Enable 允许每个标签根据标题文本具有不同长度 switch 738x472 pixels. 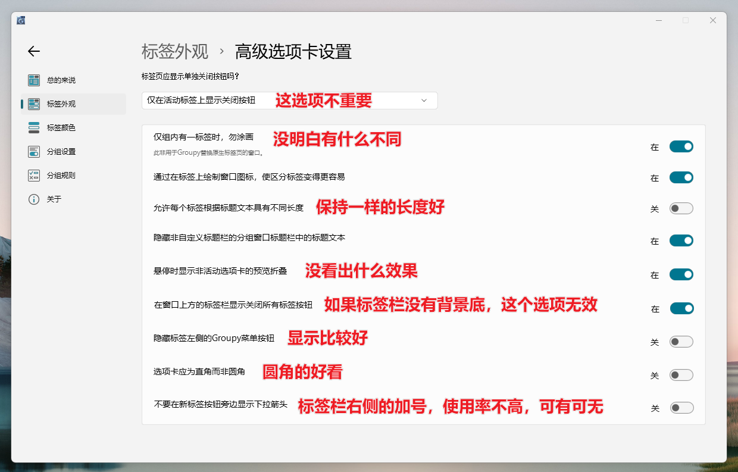pyautogui.click(x=681, y=209)
